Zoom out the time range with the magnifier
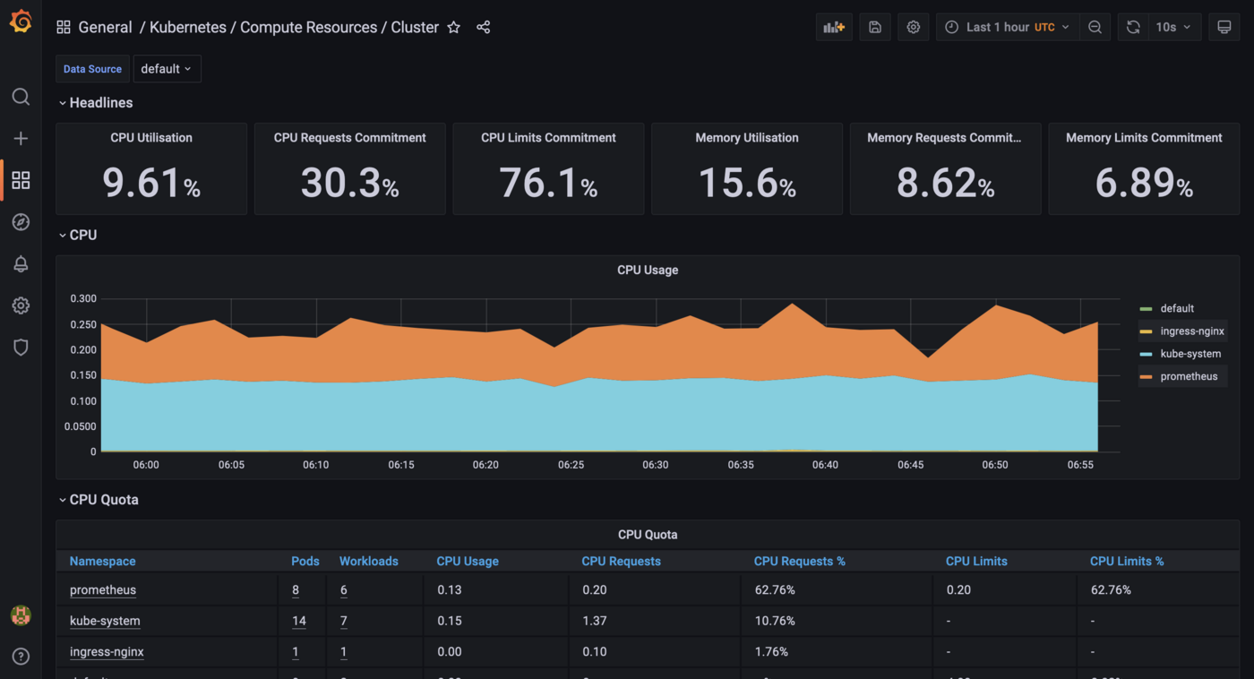Screen dimensions: 1254x679 tap(1095, 27)
